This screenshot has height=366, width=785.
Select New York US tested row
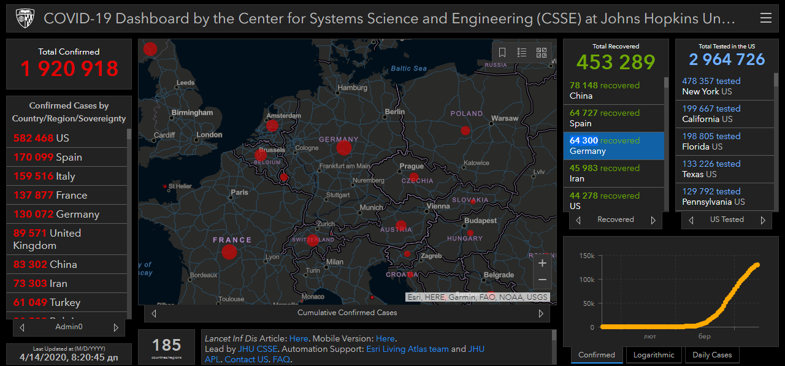click(725, 86)
